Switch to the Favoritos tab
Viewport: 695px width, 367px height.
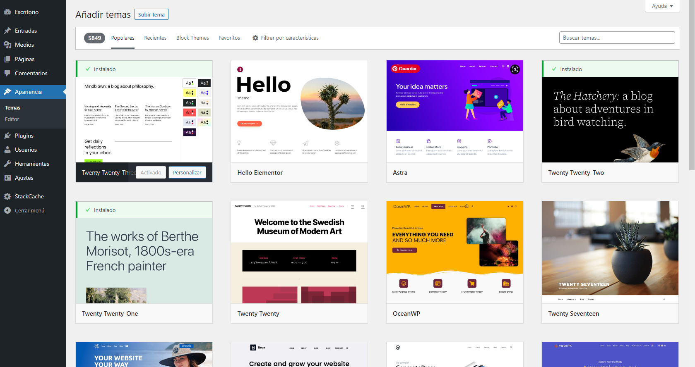229,38
